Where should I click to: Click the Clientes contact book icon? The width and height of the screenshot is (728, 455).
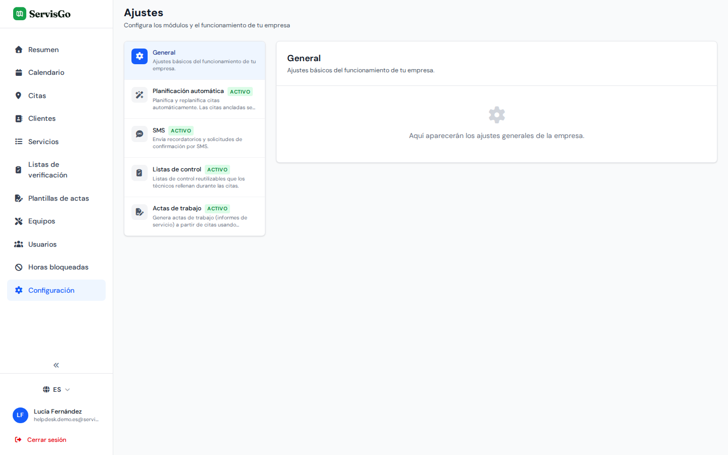coord(19,118)
